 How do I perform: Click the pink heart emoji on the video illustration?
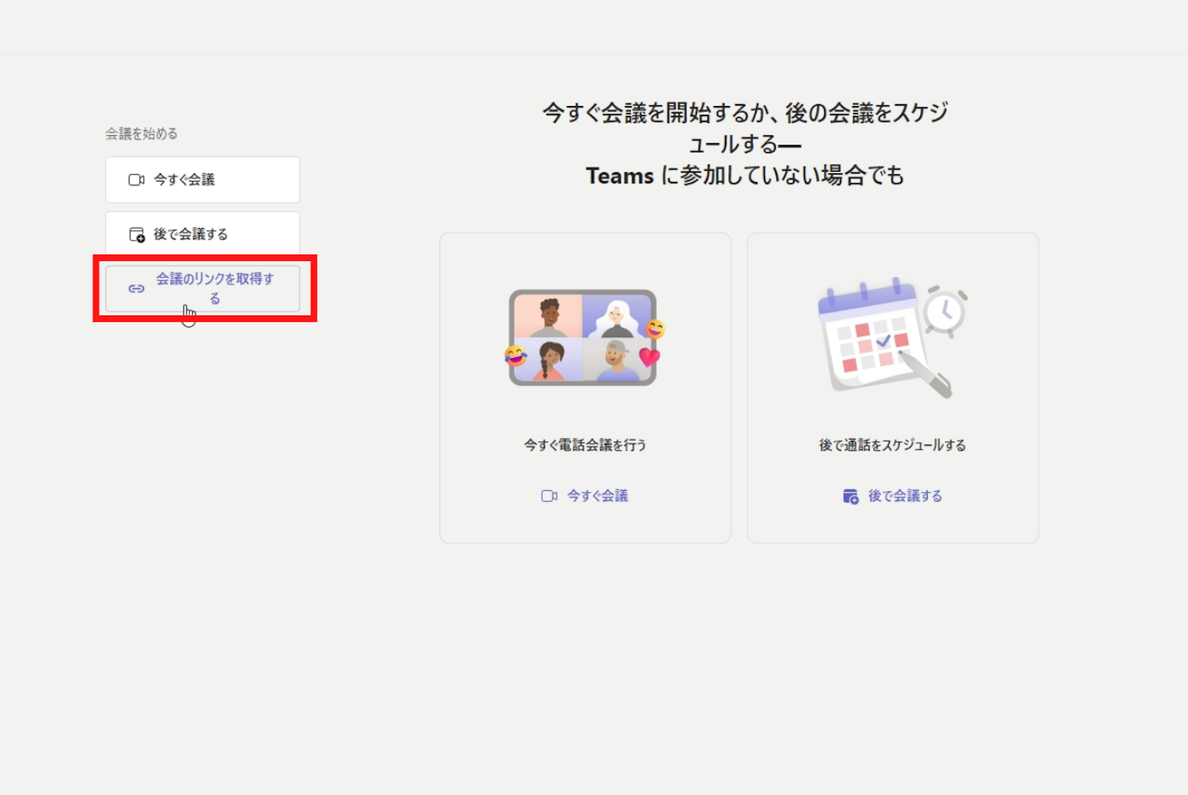point(649,357)
